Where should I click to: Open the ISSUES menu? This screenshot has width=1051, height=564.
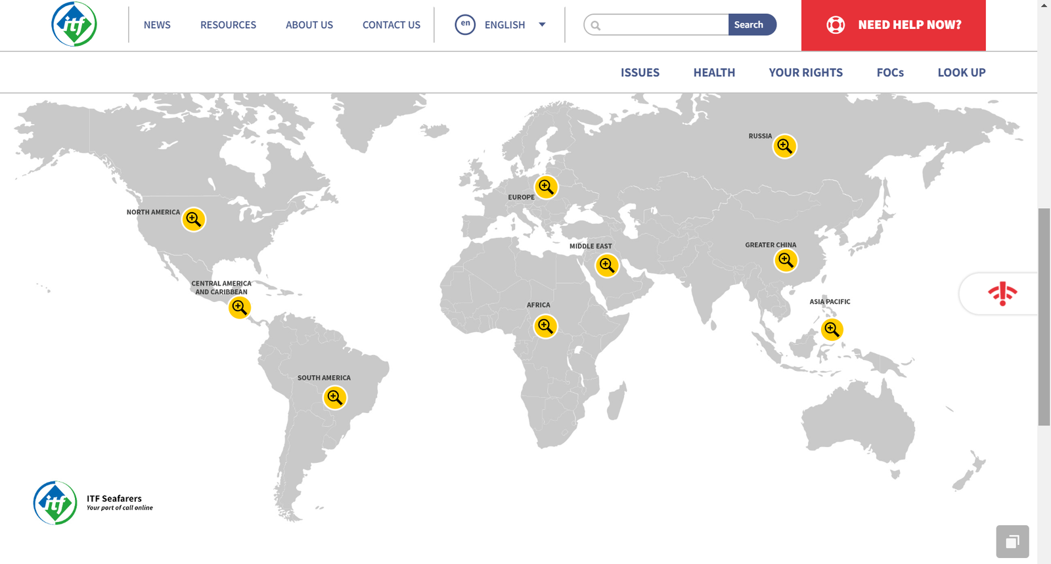[x=640, y=72]
